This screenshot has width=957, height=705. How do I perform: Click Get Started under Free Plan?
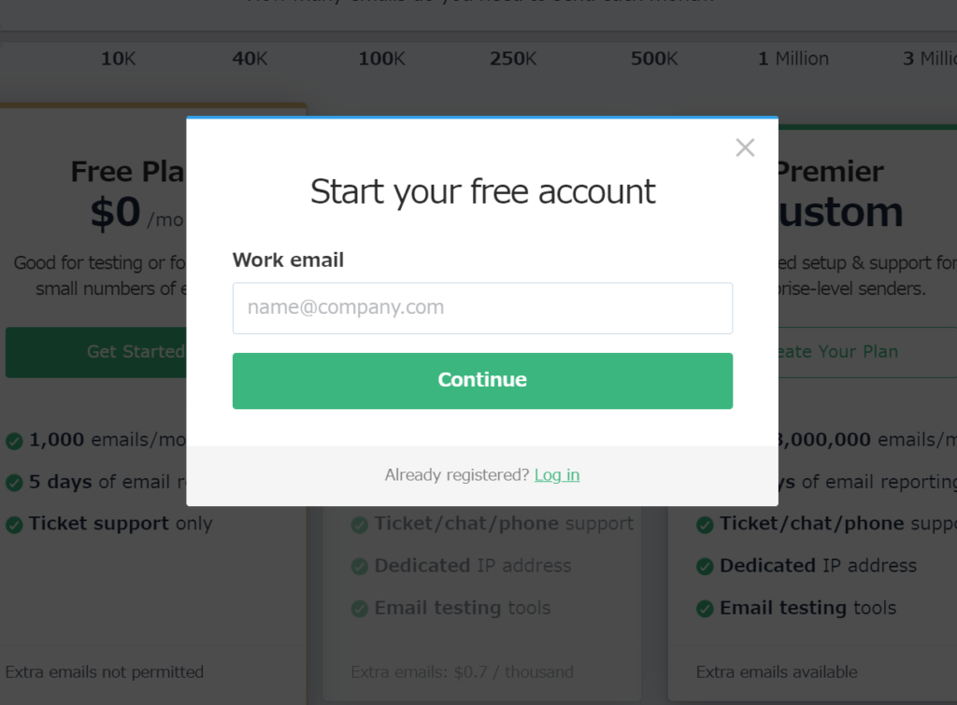(x=96, y=352)
